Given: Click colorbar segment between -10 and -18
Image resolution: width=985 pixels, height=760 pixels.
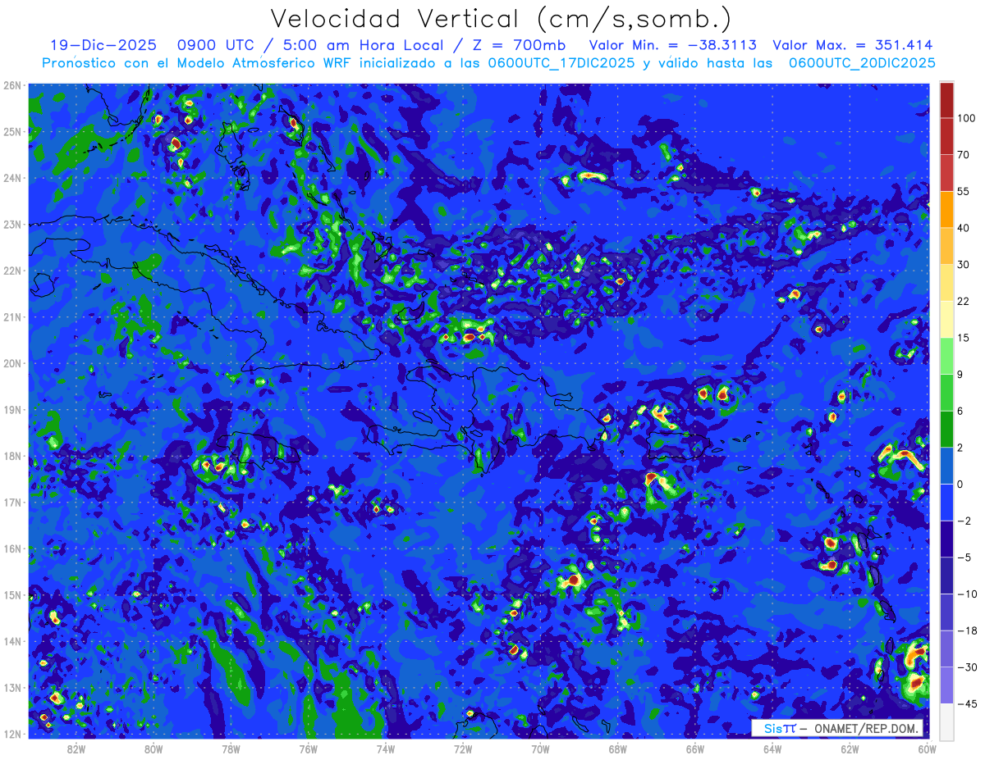Looking at the screenshot, I should [x=946, y=612].
